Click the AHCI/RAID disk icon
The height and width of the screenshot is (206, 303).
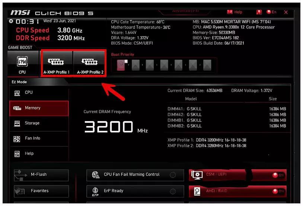click(197, 191)
